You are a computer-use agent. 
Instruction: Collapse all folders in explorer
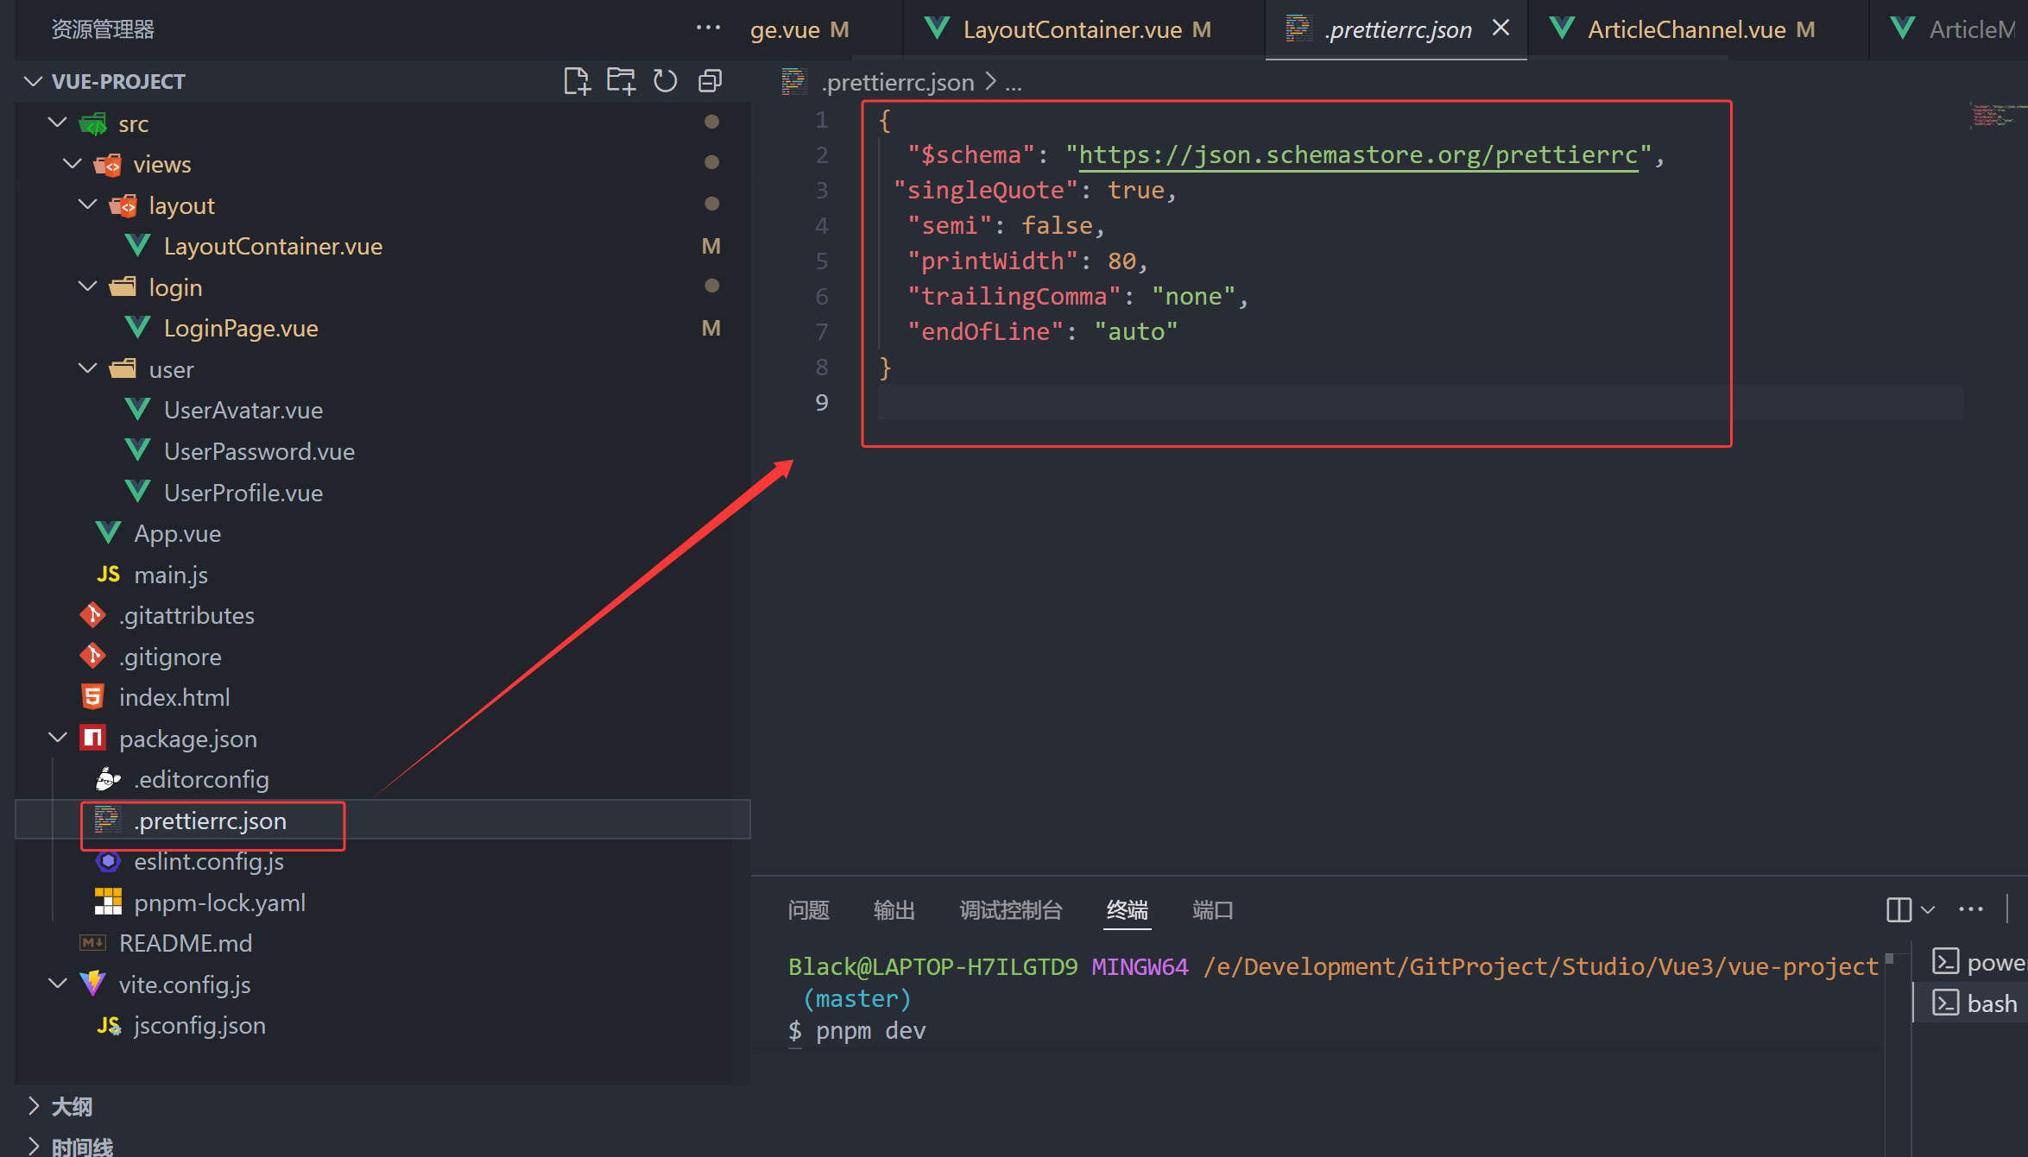710,81
